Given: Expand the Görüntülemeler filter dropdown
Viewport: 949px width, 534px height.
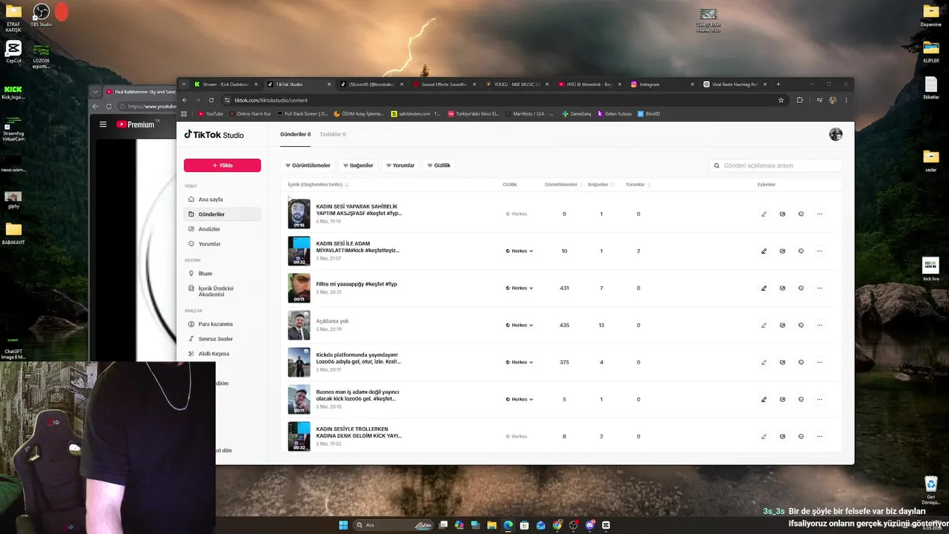Looking at the screenshot, I should pos(308,165).
